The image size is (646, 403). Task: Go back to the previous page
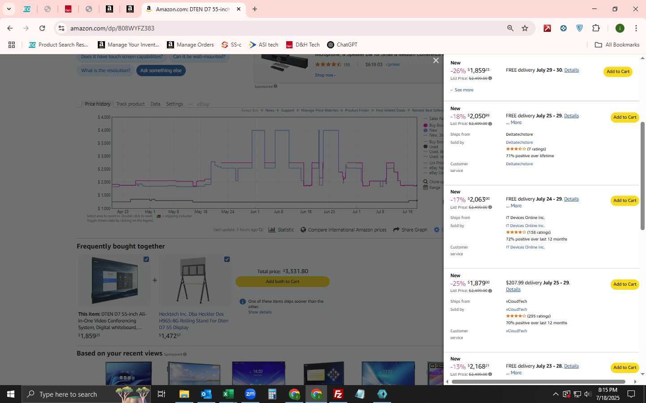(x=10, y=28)
